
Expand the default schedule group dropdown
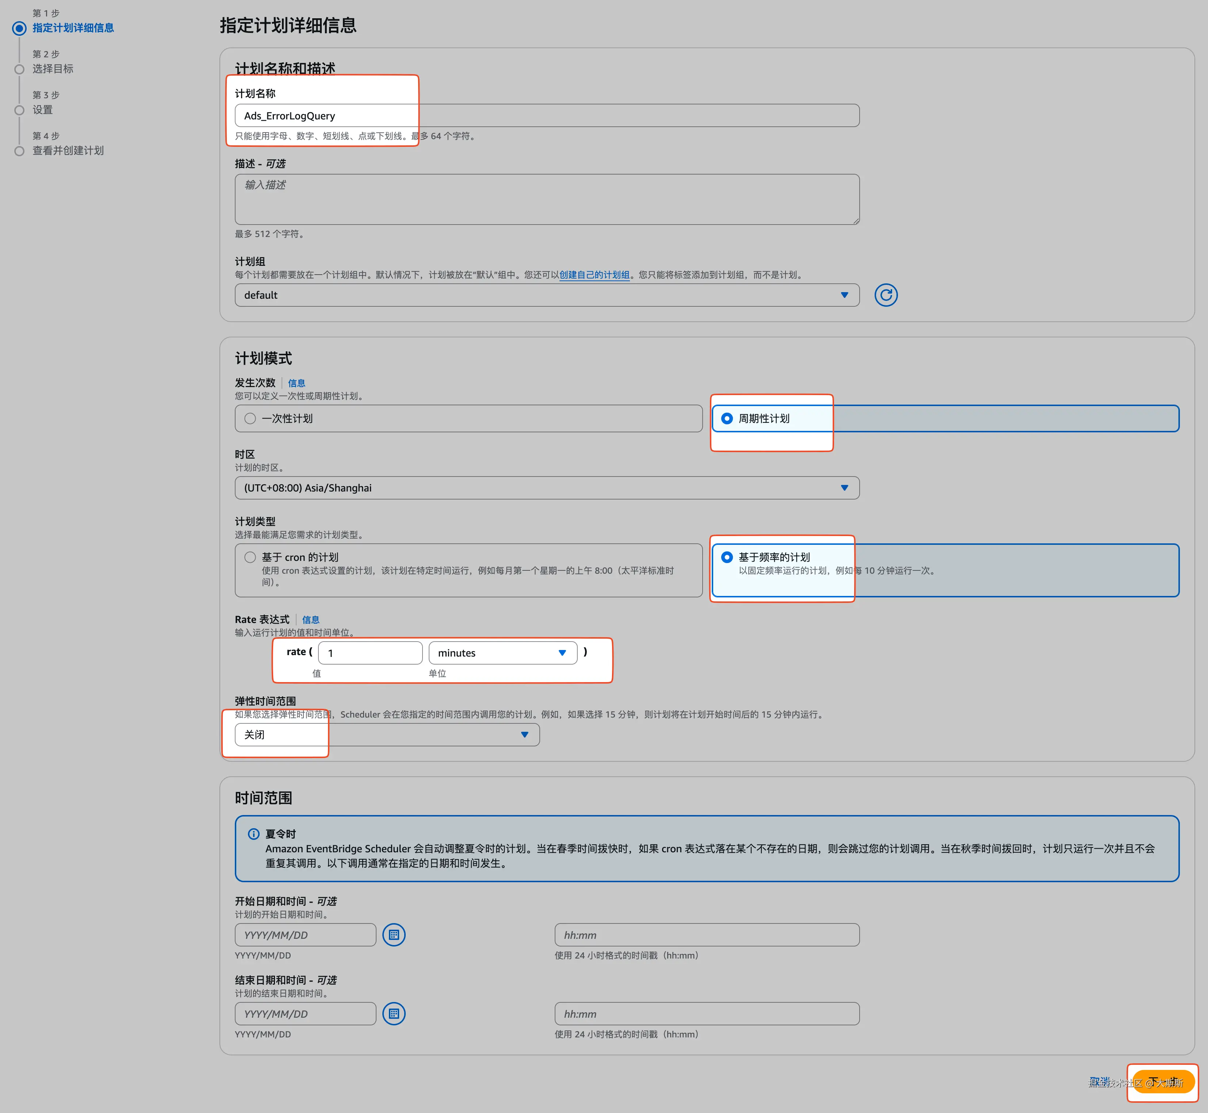click(546, 295)
